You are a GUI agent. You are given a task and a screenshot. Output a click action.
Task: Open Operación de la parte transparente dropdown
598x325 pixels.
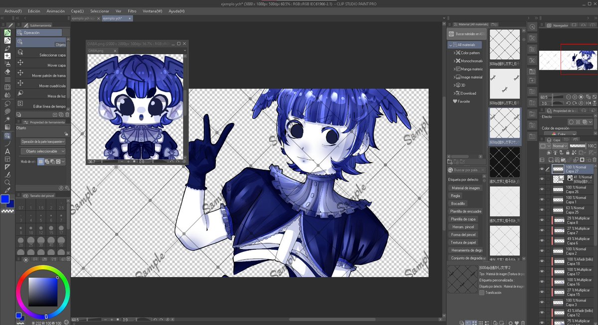(43, 141)
